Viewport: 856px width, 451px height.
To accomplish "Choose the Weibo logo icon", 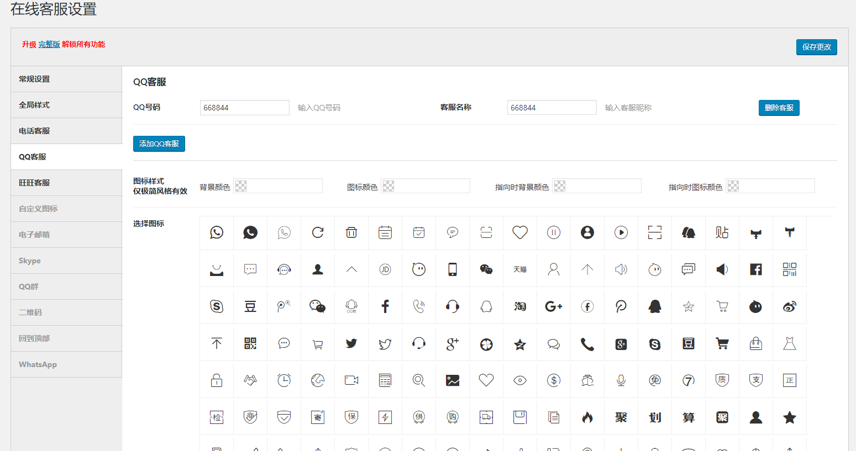I will click(790, 306).
